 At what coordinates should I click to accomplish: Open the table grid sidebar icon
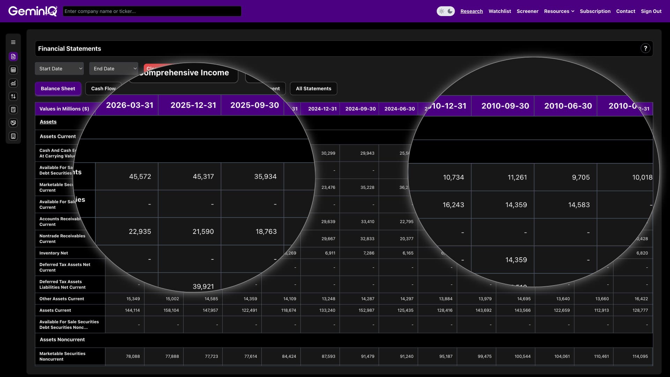click(13, 70)
